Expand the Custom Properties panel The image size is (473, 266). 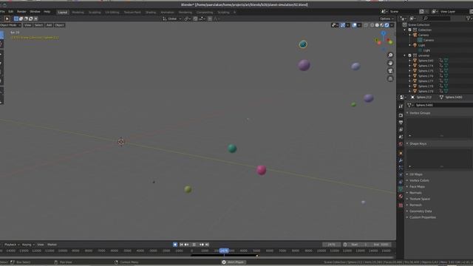(x=422, y=217)
